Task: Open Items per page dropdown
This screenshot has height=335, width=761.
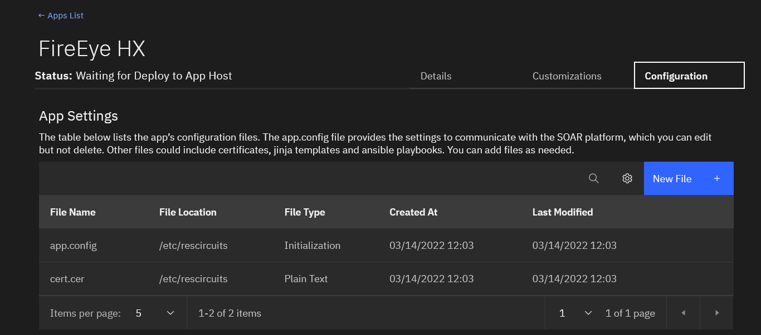Action: click(155, 313)
